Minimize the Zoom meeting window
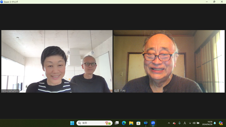 [207, 2]
